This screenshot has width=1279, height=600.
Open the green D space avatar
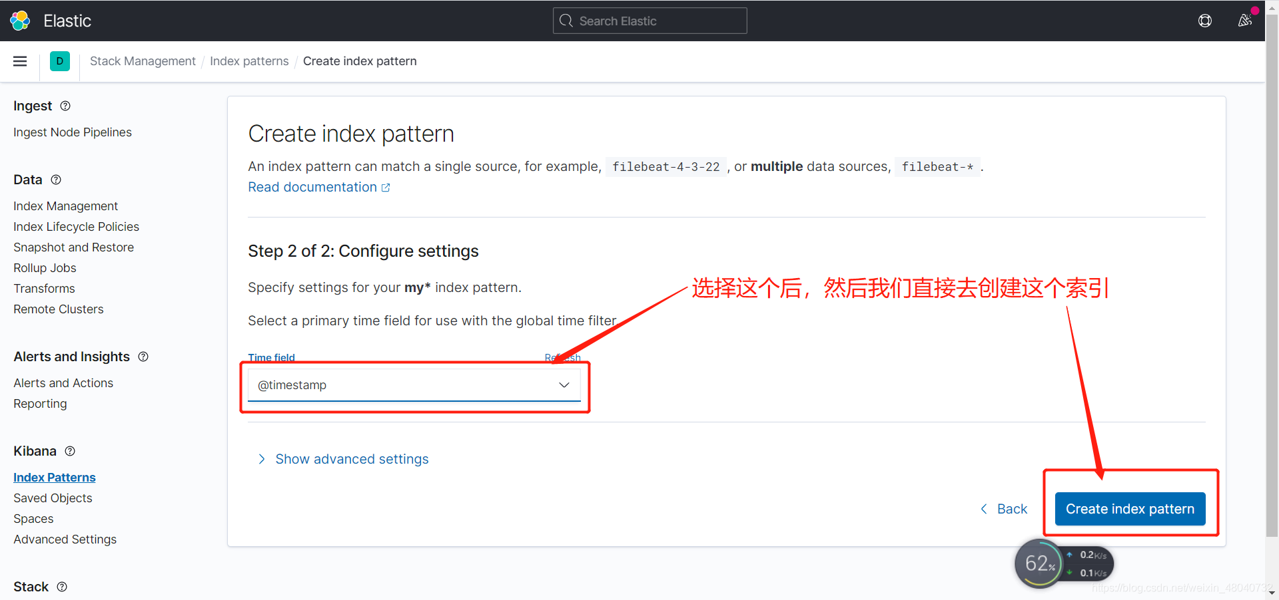tap(60, 61)
